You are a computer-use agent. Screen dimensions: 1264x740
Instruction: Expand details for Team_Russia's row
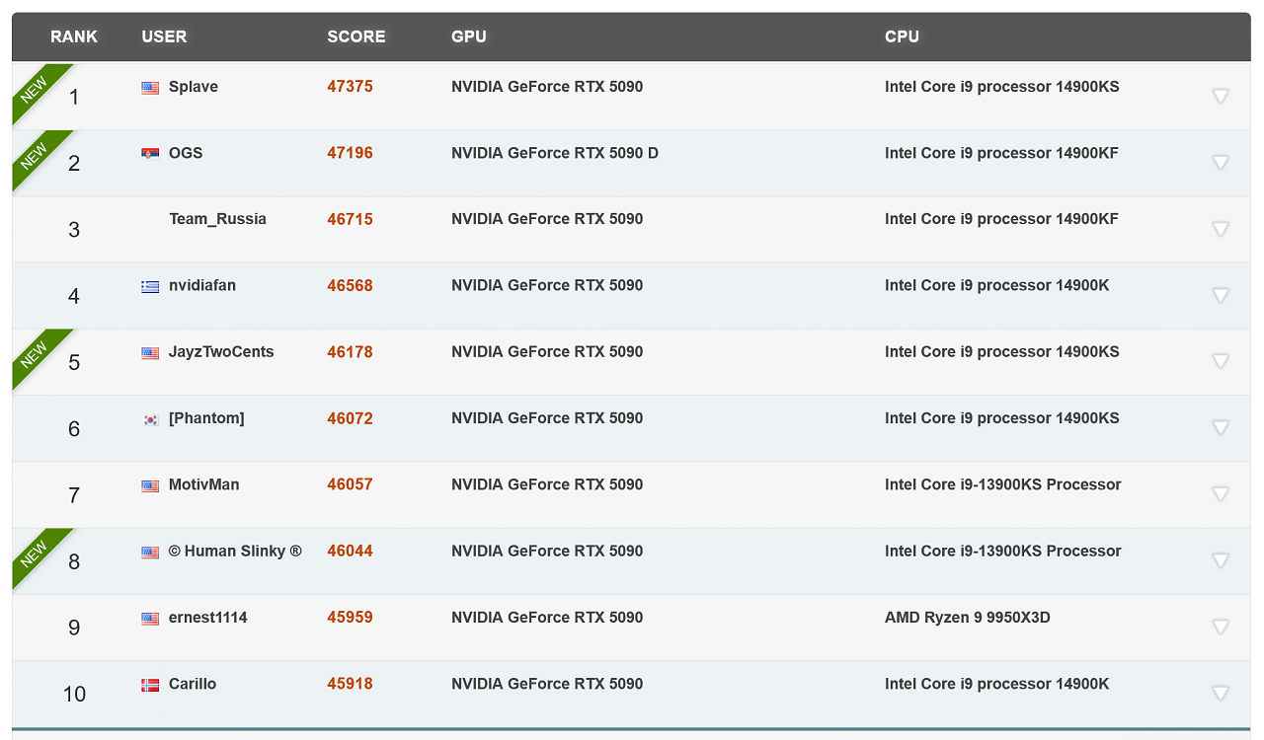point(1221,228)
